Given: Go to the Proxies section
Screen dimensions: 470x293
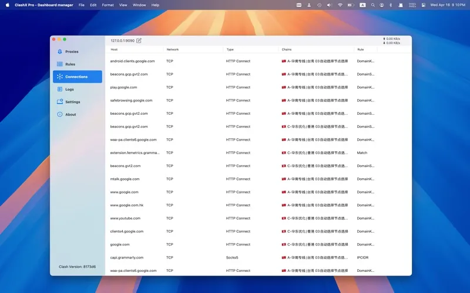Looking at the screenshot, I should (78, 52).
